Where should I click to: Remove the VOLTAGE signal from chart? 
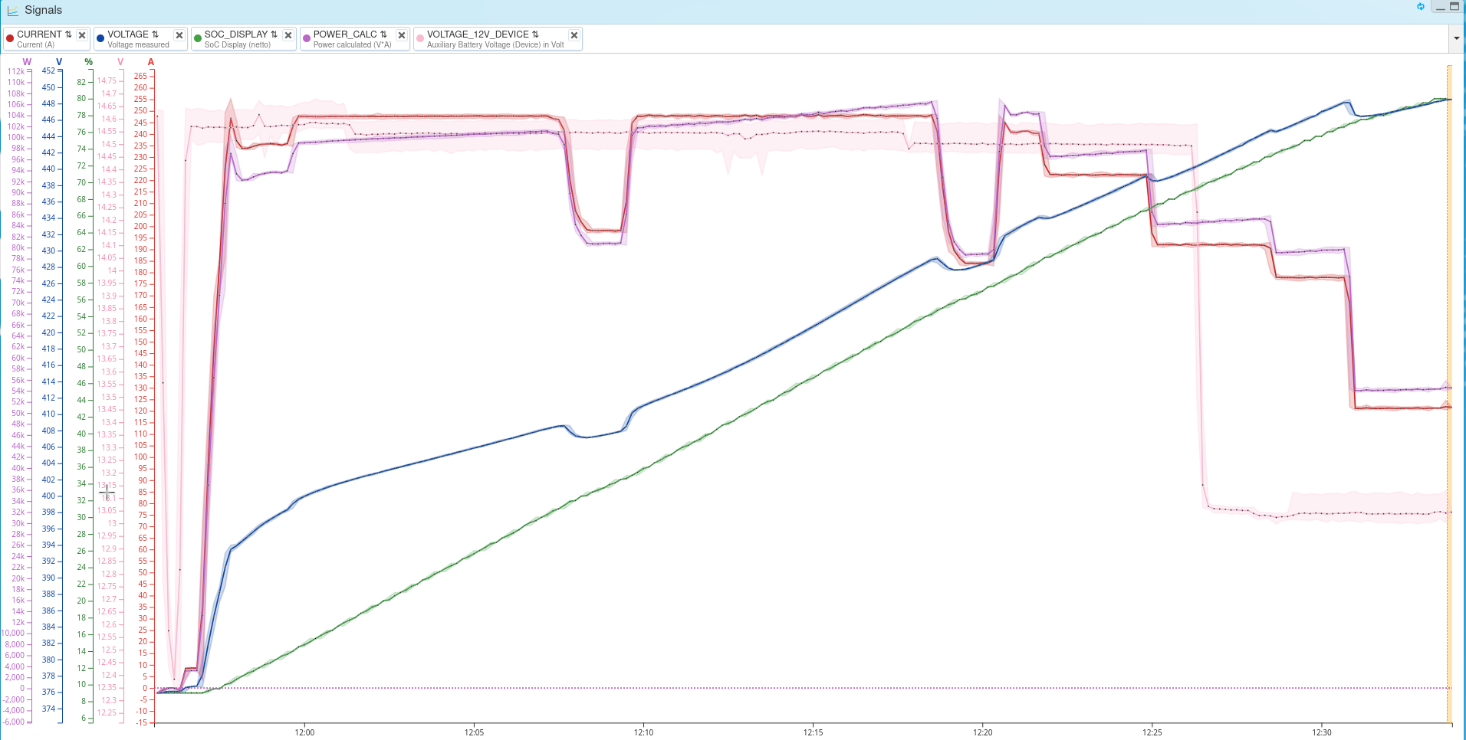(x=179, y=35)
